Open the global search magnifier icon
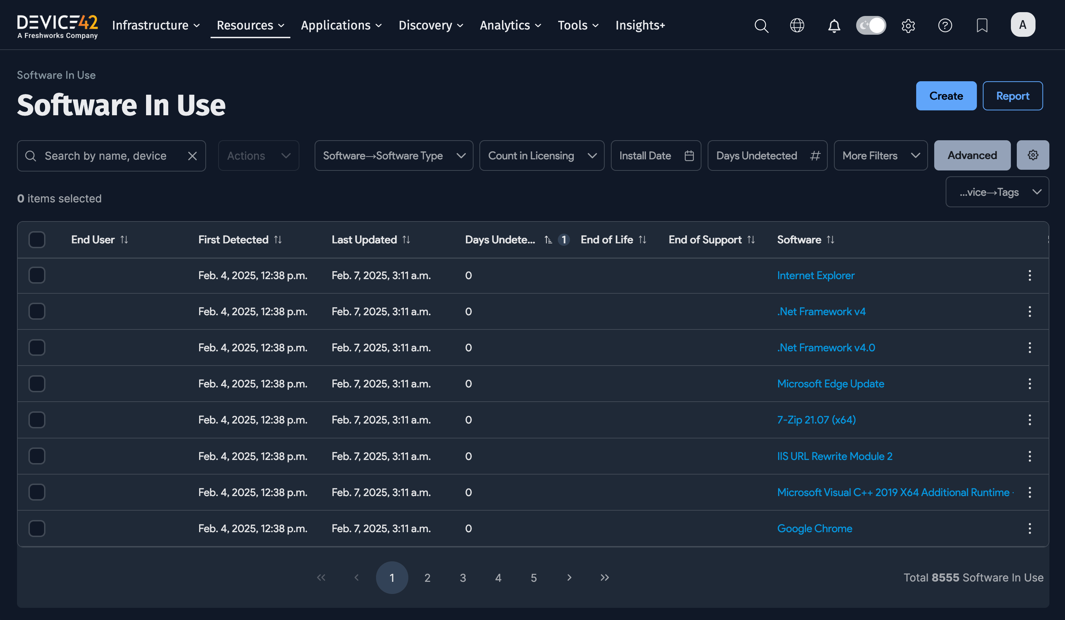Viewport: 1065px width, 620px height. pyautogui.click(x=761, y=25)
